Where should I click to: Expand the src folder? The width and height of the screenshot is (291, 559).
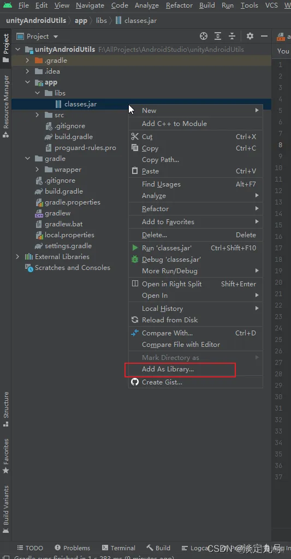(x=38, y=115)
